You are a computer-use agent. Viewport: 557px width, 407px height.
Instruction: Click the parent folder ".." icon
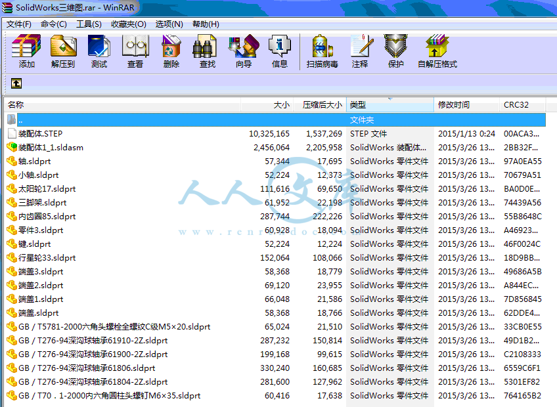click(12, 119)
